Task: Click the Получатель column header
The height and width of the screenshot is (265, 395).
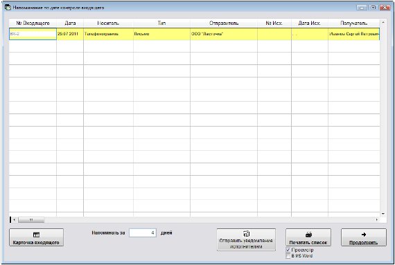Action: [x=353, y=23]
